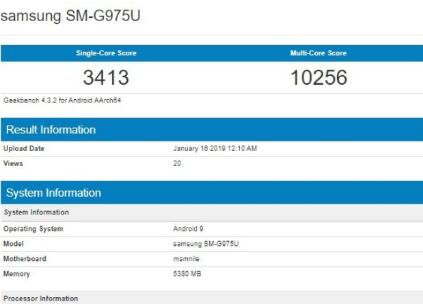The width and height of the screenshot is (423, 304).
Task: Select the 'Operating System' row label
Action: coord(33,229)
